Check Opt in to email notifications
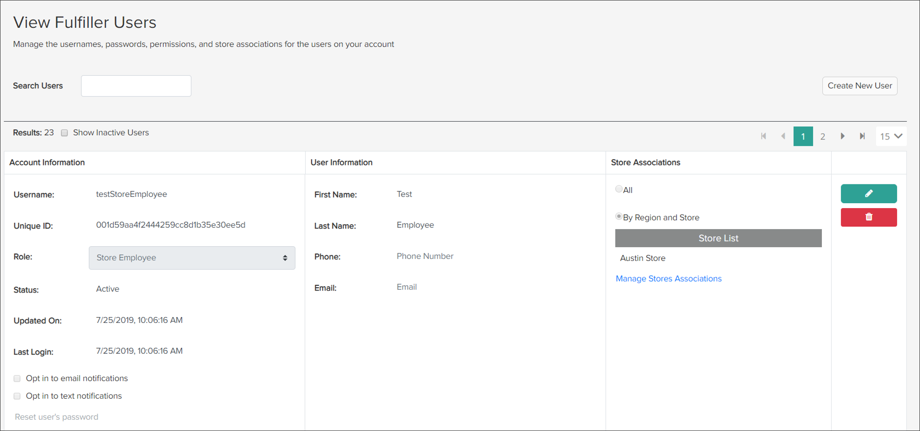The image size is (920, 431). pos(17,378)
